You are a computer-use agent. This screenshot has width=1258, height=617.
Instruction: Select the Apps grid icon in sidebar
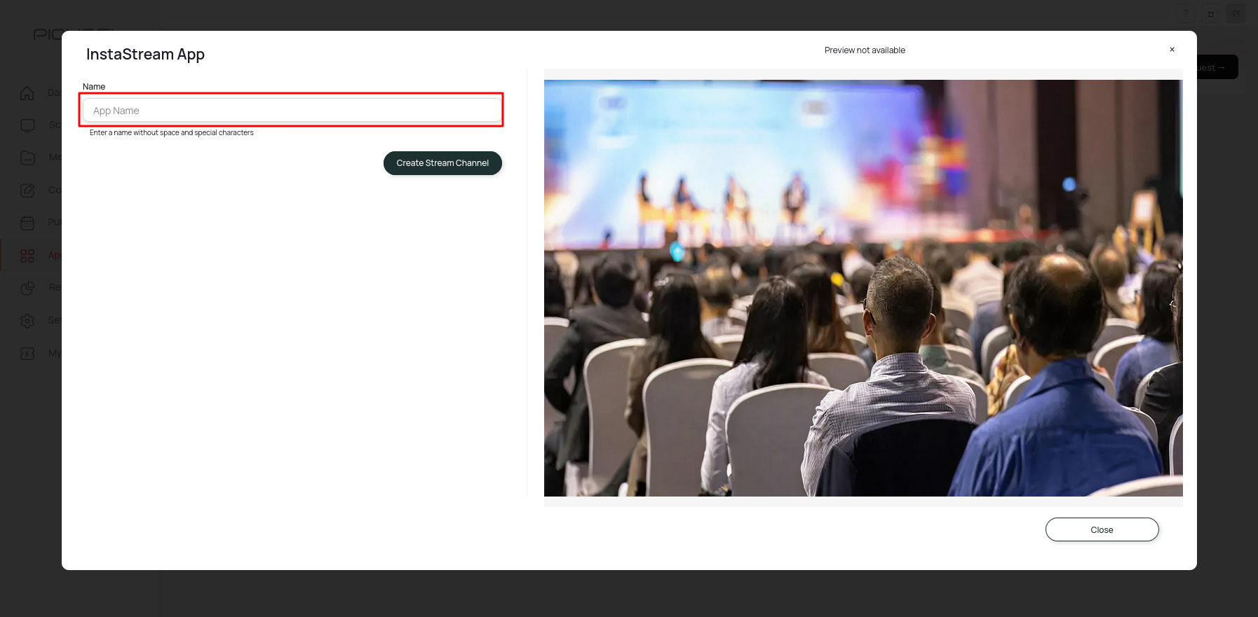click(27, 256)
